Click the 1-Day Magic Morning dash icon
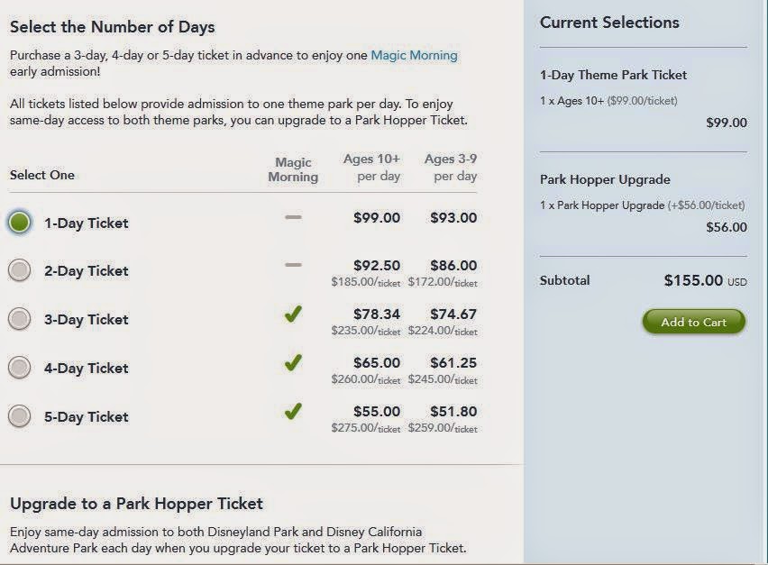This screenshot has height=565, width=768. click(293, 217)
